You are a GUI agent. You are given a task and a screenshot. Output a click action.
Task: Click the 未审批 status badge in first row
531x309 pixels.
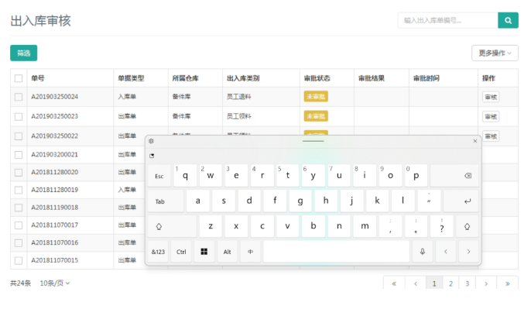(316, 97)
